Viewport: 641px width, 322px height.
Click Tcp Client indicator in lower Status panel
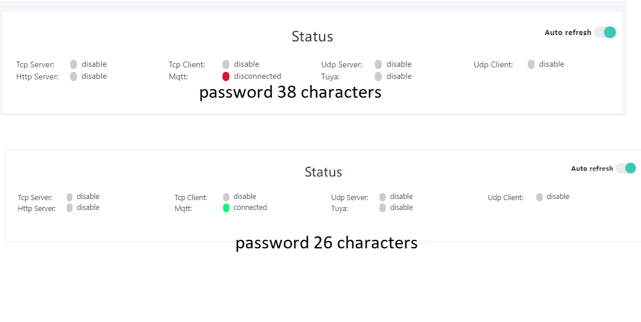pos(227,197)
